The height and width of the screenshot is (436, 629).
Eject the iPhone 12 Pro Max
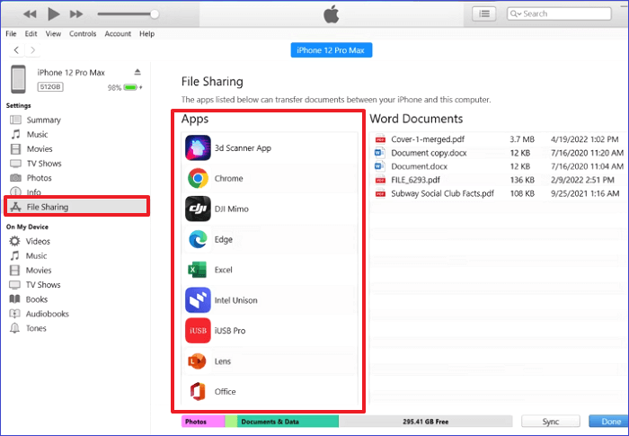[137, 72]
